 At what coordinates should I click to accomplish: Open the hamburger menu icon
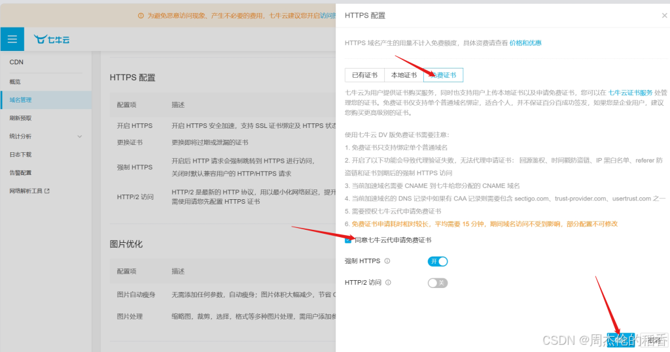coord(12,39)
